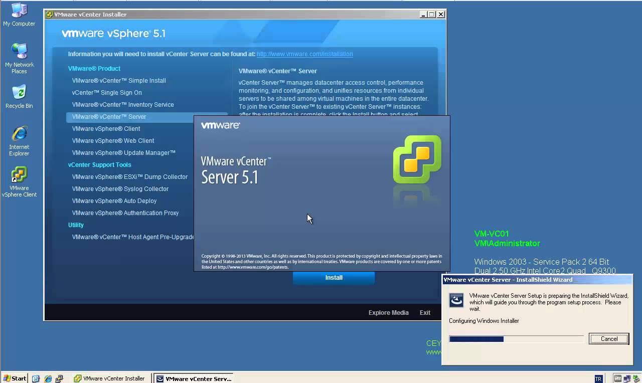642x383 pixels.
Task: Click the Install button
Action: point(334,277)
